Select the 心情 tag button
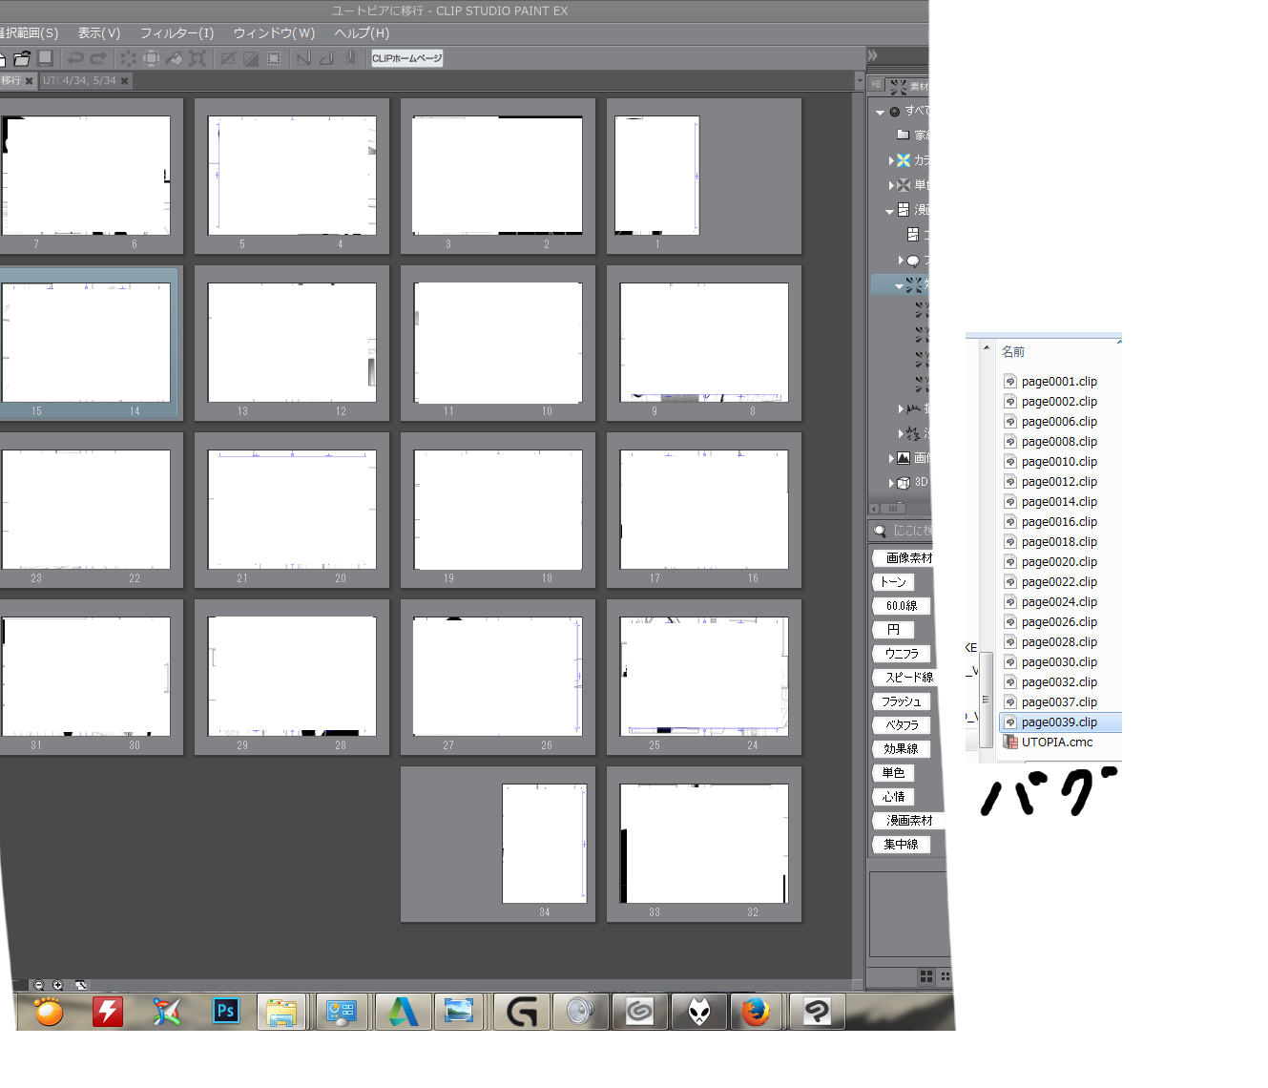1268x1088 pixels. [x=893, y=797]
